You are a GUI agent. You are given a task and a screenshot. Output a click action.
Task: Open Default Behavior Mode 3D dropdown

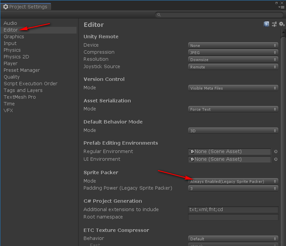[233, 131]
